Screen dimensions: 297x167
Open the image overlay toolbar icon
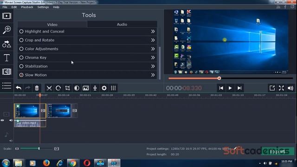(86, 88)
